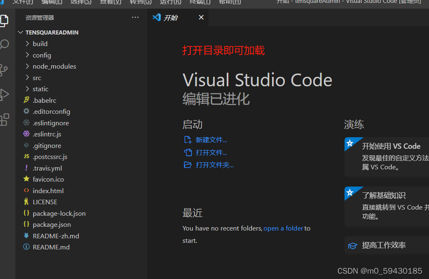Expand the config folder

(x=27, y=55)
